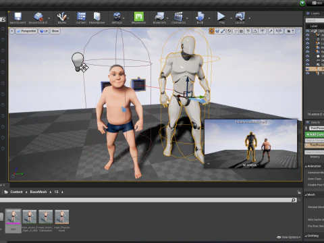Click the content browser search field
Viewport: 324px width, 243px height.
coord(148,200)
